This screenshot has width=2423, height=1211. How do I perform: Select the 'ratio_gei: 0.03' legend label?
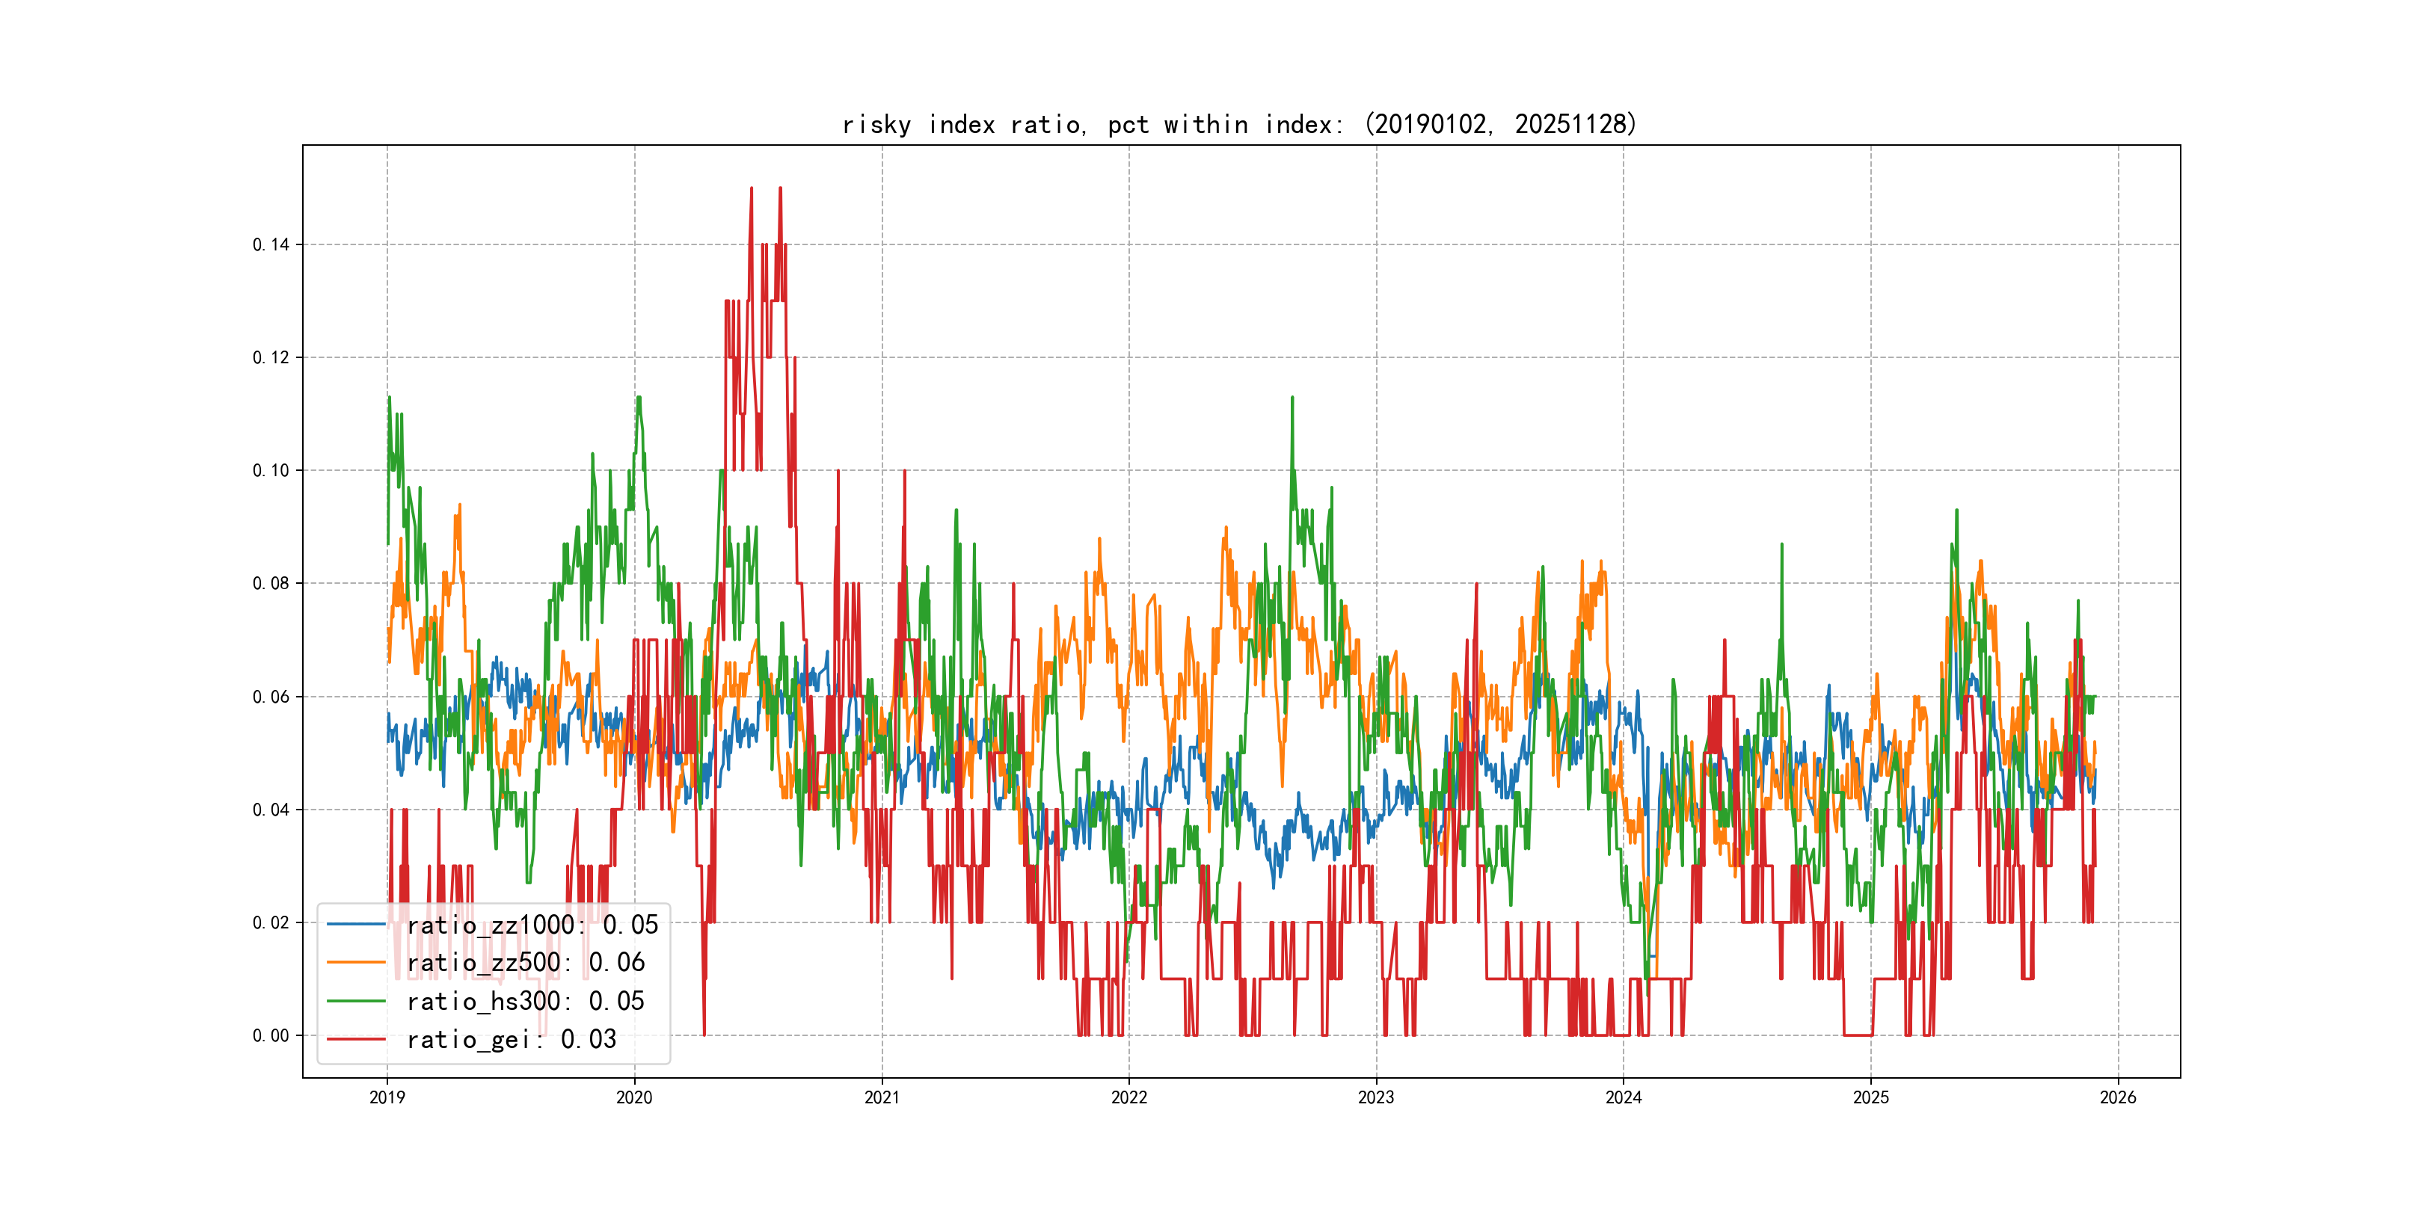point(512,1039)
